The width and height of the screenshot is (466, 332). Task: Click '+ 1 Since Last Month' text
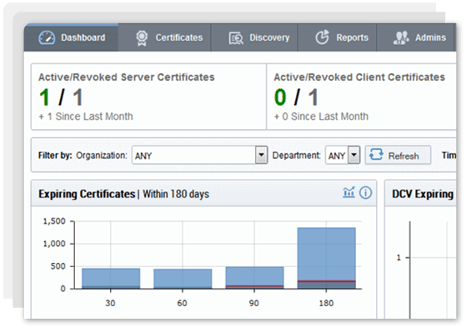(86, 116)
